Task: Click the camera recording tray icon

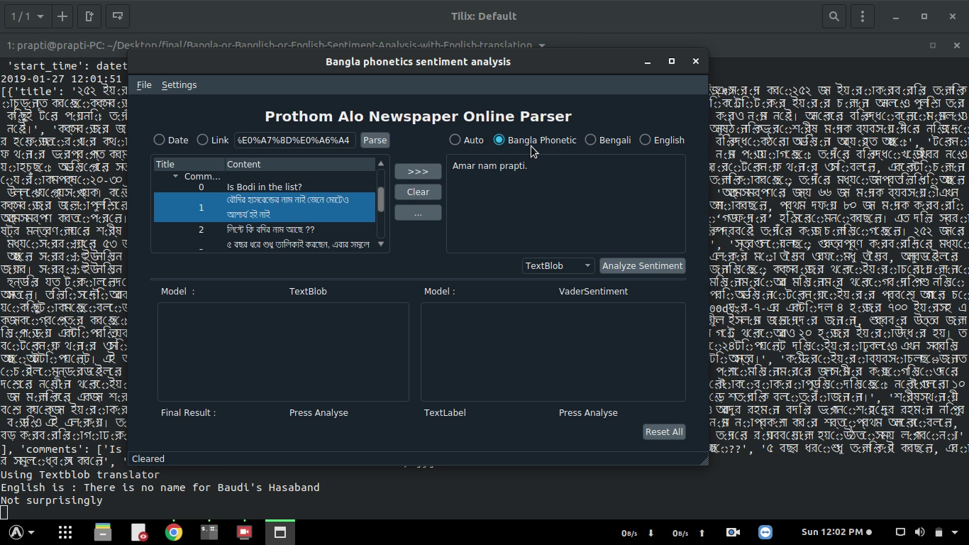Action: (733, 532)
